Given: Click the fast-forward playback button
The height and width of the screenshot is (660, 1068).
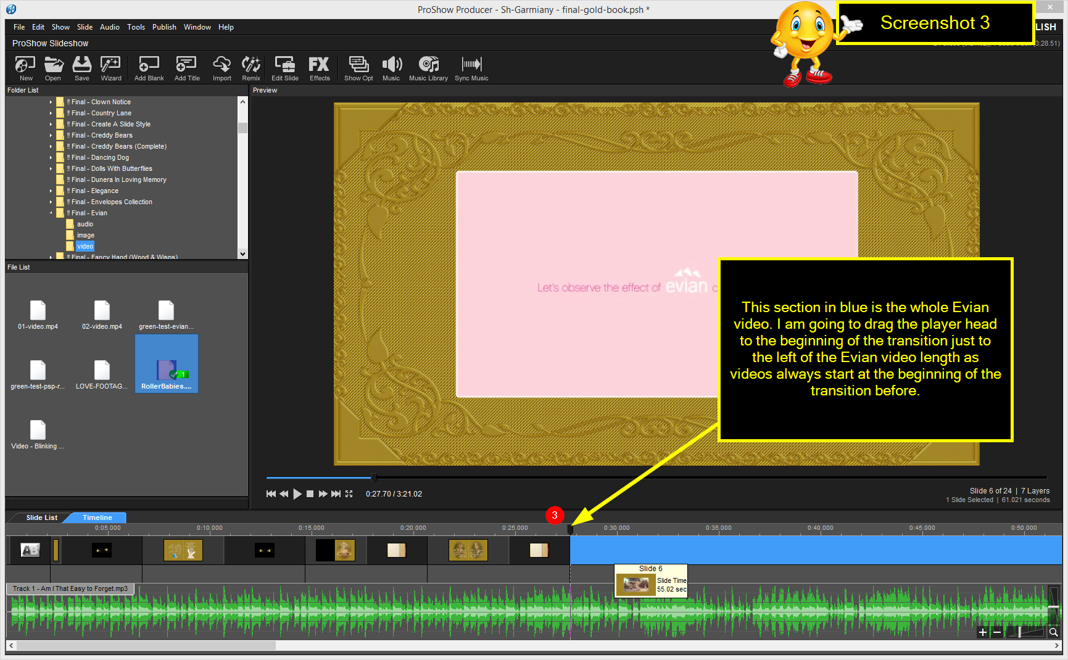Looking at the screenshot, I should click(x=323, y=494).
